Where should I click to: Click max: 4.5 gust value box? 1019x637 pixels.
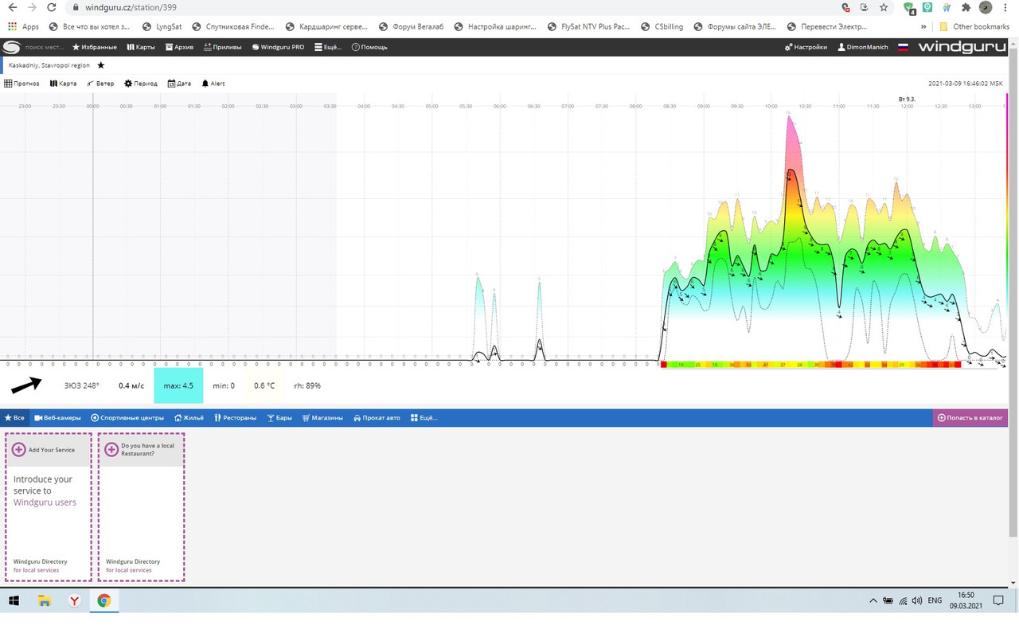(x=178, y=385)
